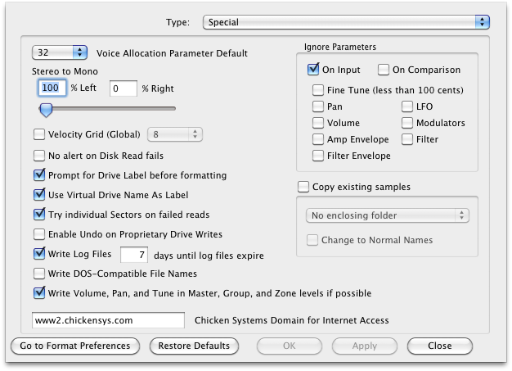Open the voice allocation dropdown showing 32
The image size is (512, 371).
click(59, 53)
